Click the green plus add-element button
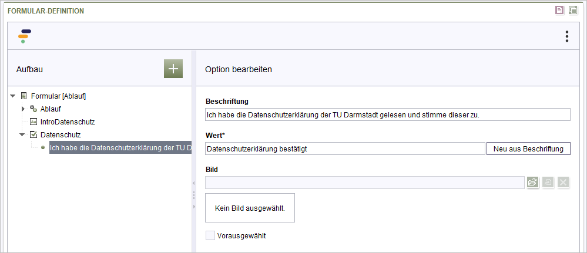 click(x=173, y=69)
